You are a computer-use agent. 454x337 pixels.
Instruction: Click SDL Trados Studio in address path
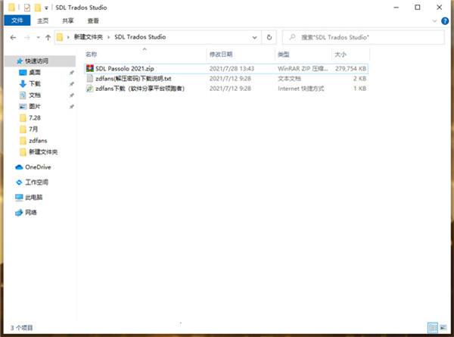140,37
